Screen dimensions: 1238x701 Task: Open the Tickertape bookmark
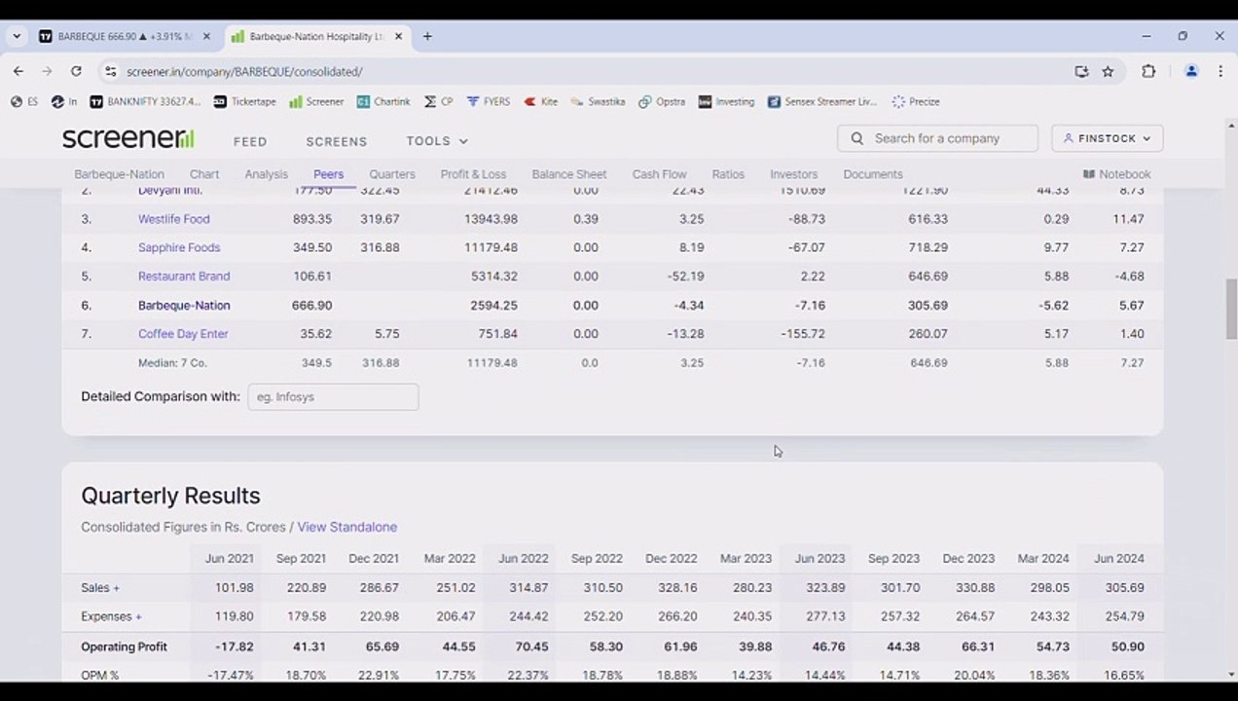[244, 101]
